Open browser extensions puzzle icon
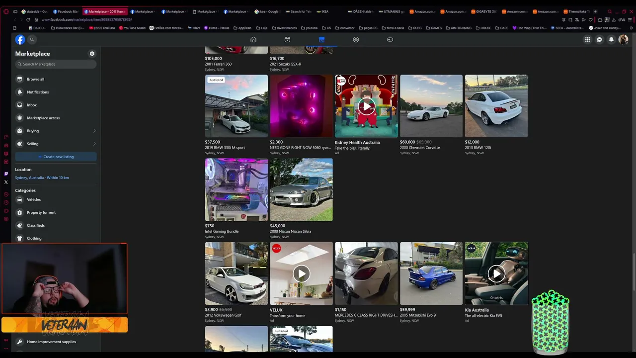 pyautogui.click(x=600, y=19)
